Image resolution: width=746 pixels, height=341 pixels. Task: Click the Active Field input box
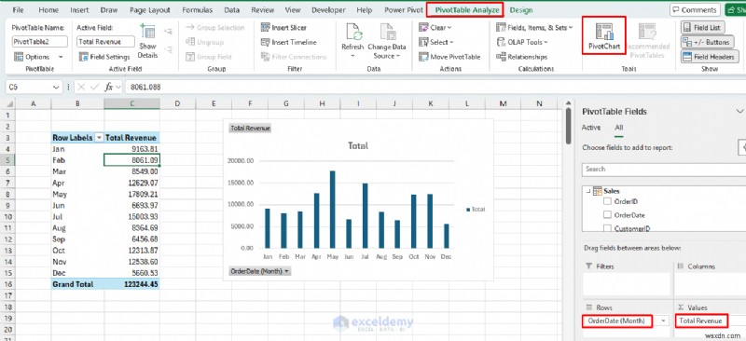[x=105, y=42]
